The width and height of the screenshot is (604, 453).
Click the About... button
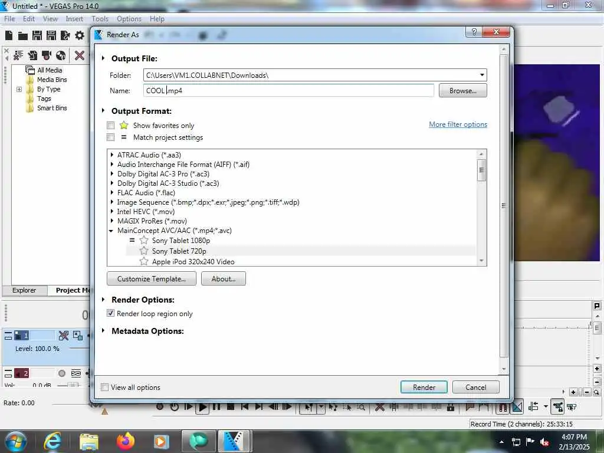pyautogui.click(x=224, y=278)
